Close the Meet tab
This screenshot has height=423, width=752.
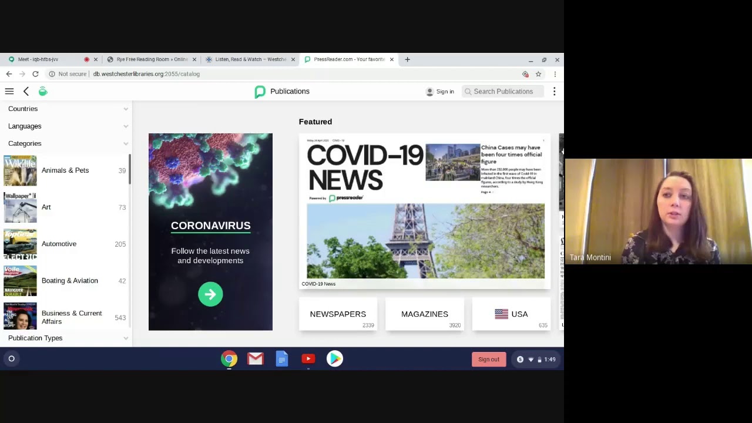[96, 59]
